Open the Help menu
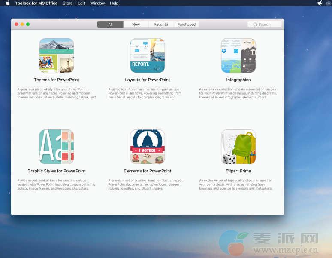This screenshot has height=258, width=332. click(x=114, y=3)
